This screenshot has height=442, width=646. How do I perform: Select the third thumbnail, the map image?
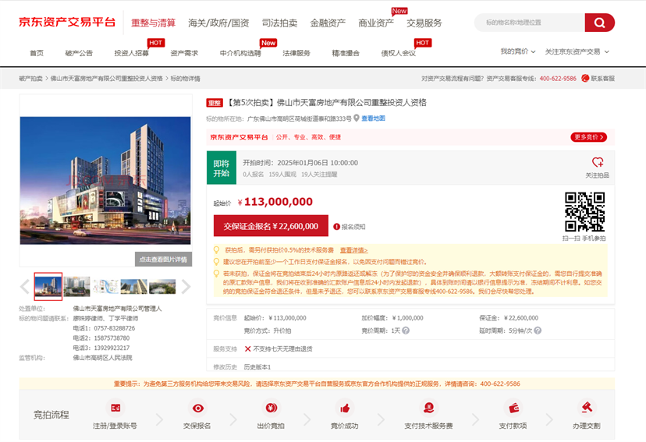[x=105, y=286]
